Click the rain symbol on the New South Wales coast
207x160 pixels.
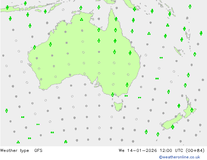coord(127,85)
